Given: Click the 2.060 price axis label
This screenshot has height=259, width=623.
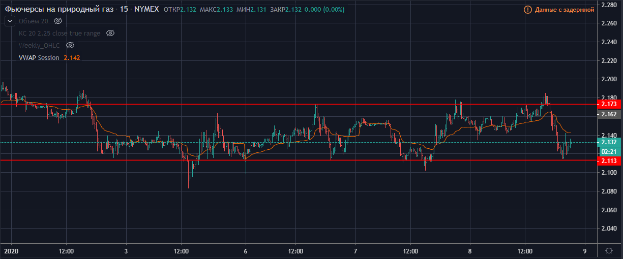Looking at the screenshot, I should (x=609, y=210).
